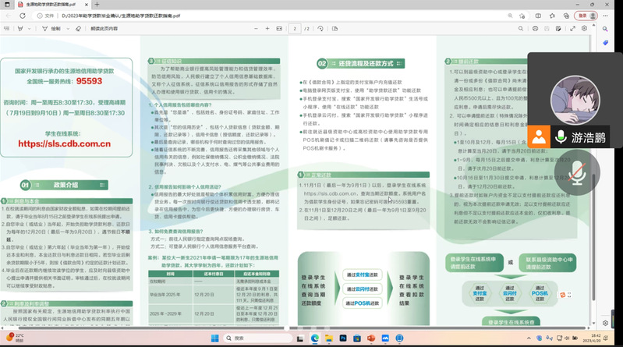This screenshot has height=347, width=623.
Task: Click the browser back arrow
Action: [x=9, y=15]
